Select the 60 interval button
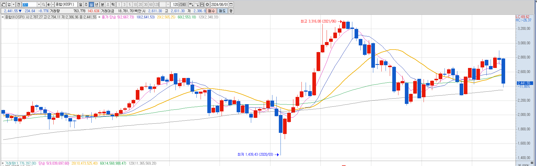This screenshot has width=537, height=166. click(151, 4)
